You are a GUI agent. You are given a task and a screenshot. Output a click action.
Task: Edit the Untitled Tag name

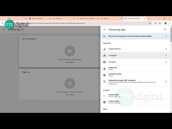(14, 30)
